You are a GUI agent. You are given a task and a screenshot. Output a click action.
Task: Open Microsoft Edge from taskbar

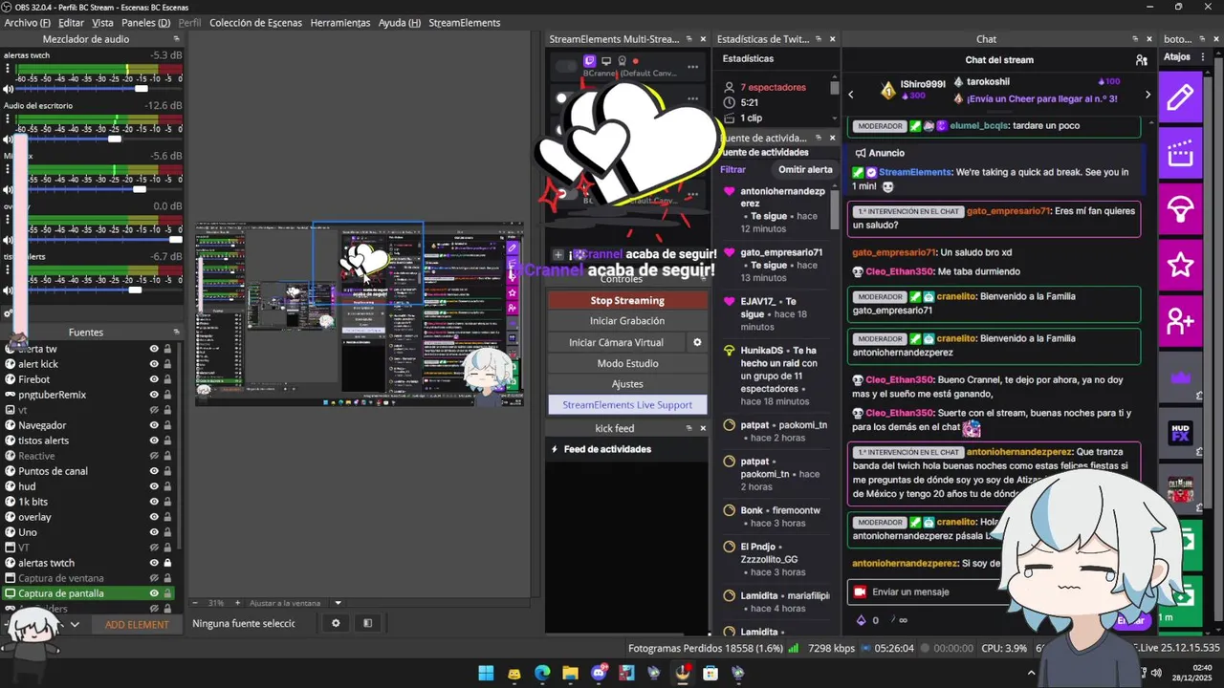point(542,673)
